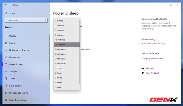
Task: Open Home settings page
Action: tap(12, 13)
